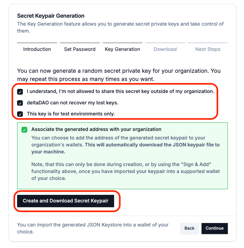This screenshot has height=248, width=244.
Task: Click the "deltaDAO can not recover" label text
Action: pos(73,103)
